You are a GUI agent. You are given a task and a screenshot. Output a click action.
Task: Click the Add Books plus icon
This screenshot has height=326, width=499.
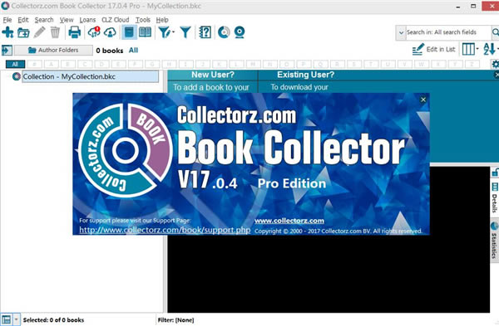tap(7, 32)
